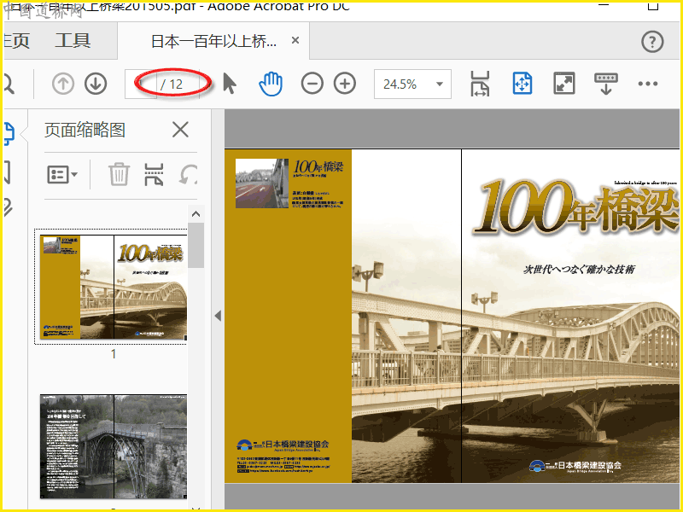Collapse navigation pane with left triangle

click(x=218, y=316)
